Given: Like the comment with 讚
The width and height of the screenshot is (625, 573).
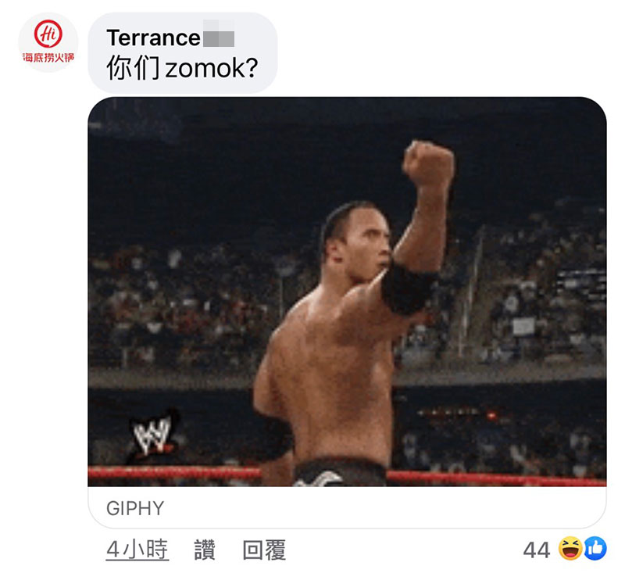Looking at the screenshot, I should (205, 550).
